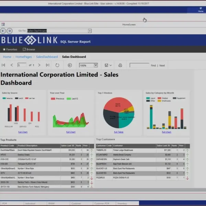Click the Find text input field

(x=139, y=65)
